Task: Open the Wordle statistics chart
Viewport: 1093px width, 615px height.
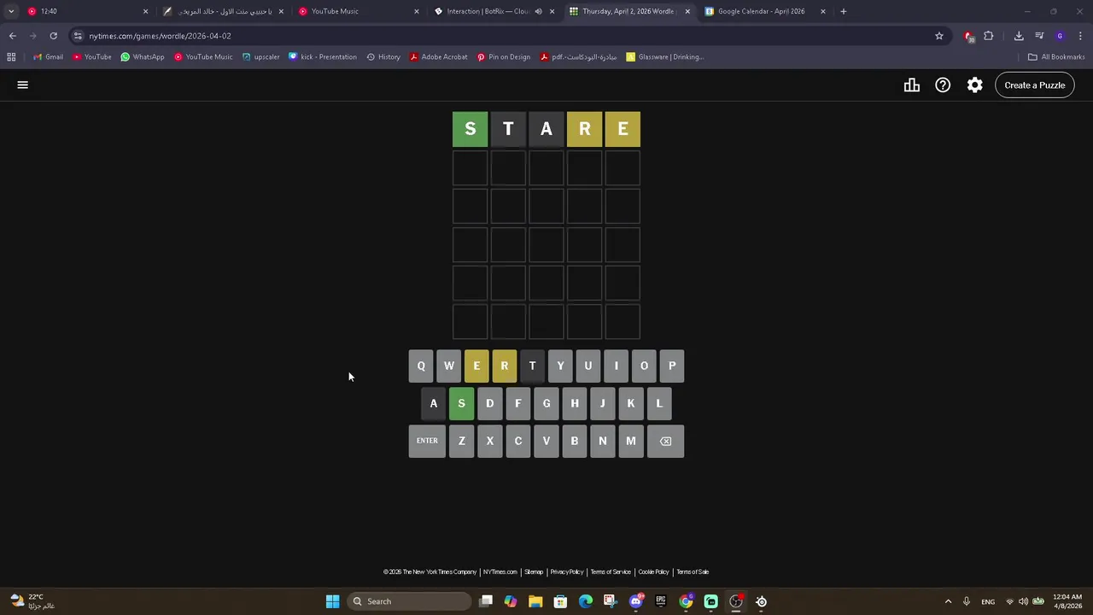Action: coord(912,85)
